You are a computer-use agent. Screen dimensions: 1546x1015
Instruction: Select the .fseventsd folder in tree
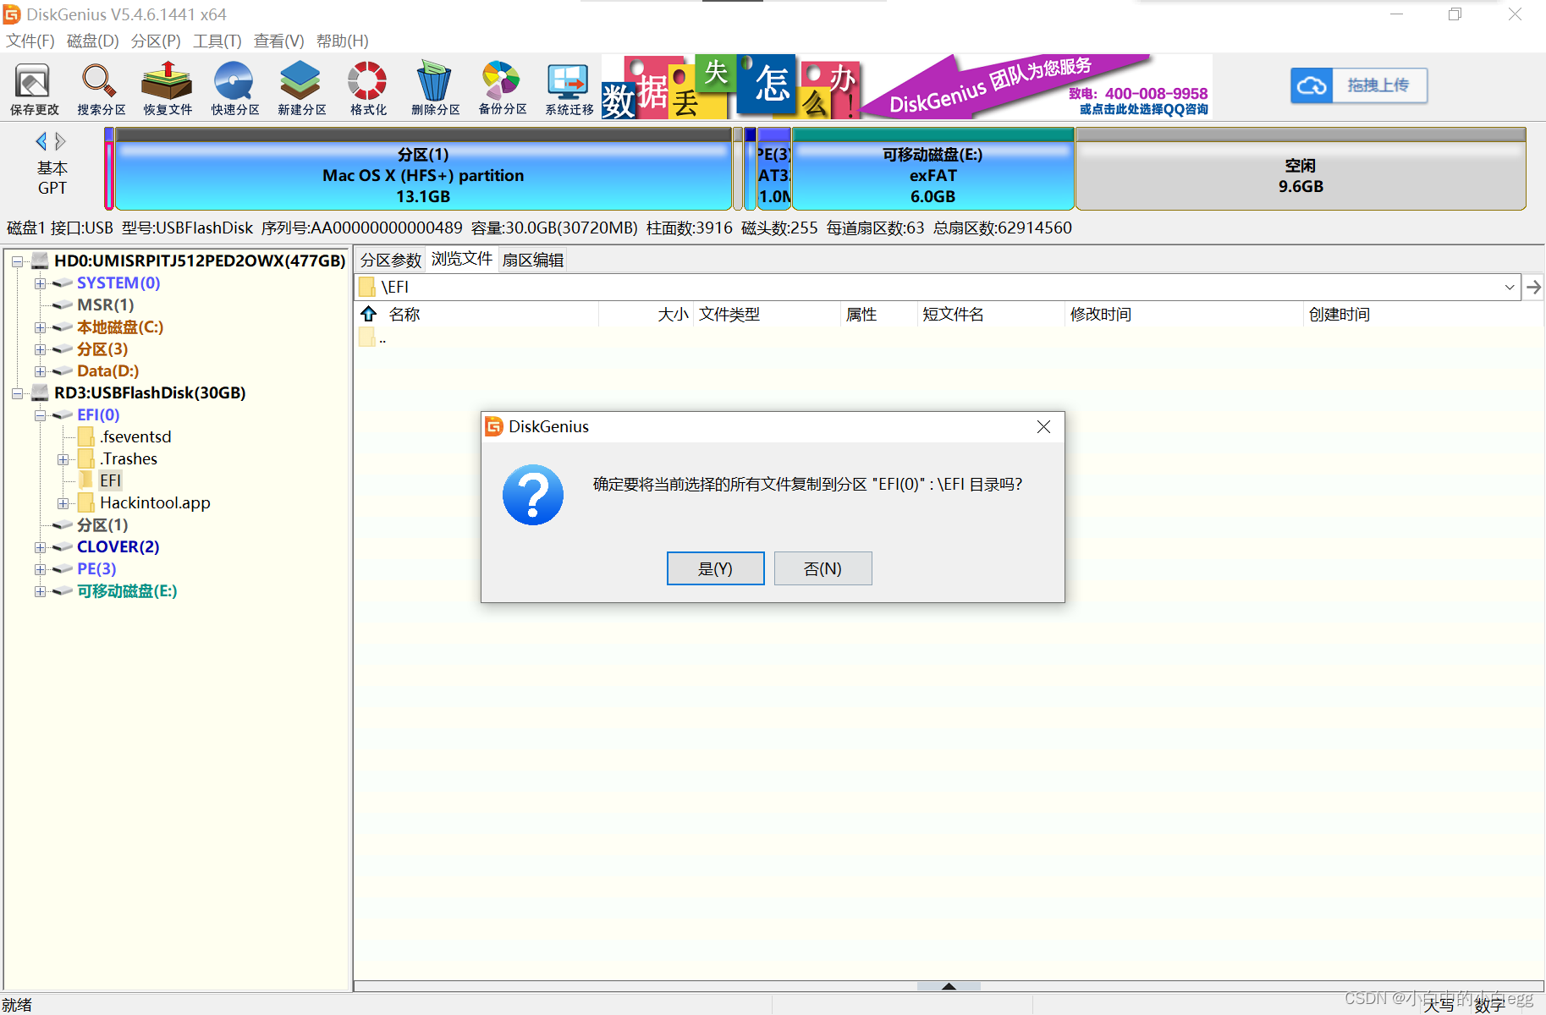[135, 436]
